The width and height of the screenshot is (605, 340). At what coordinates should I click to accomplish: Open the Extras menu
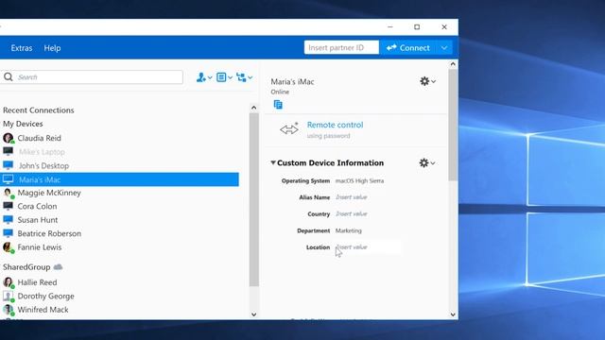coord(22,48)
